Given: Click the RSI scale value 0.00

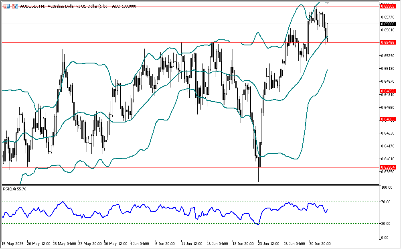Looking at the screenshot, I should coord(385,238).
